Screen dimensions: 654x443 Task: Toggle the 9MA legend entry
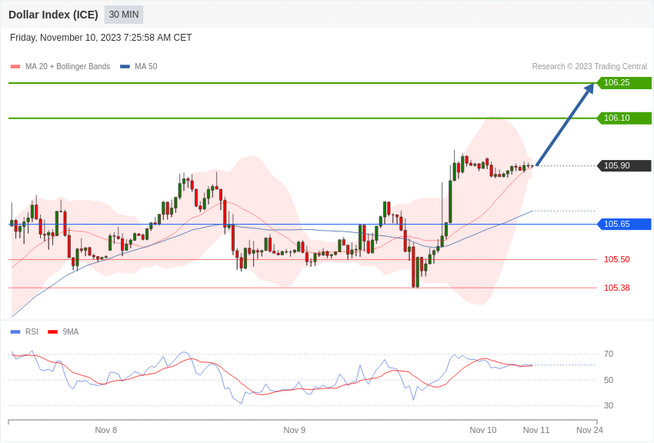63,332
